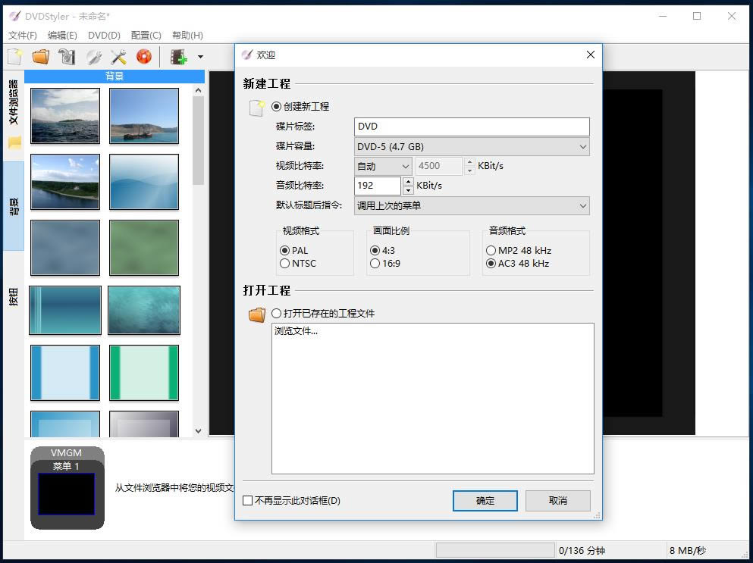Viewport: 753px width, 563px height.
Task: Open project via folder toolbar icon
Action: tap(41, 57)
